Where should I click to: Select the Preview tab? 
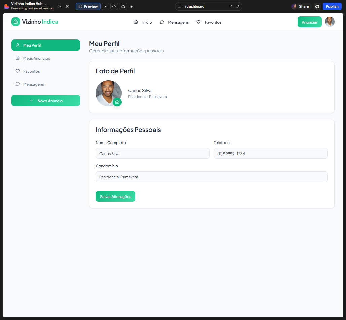point(88,6)
